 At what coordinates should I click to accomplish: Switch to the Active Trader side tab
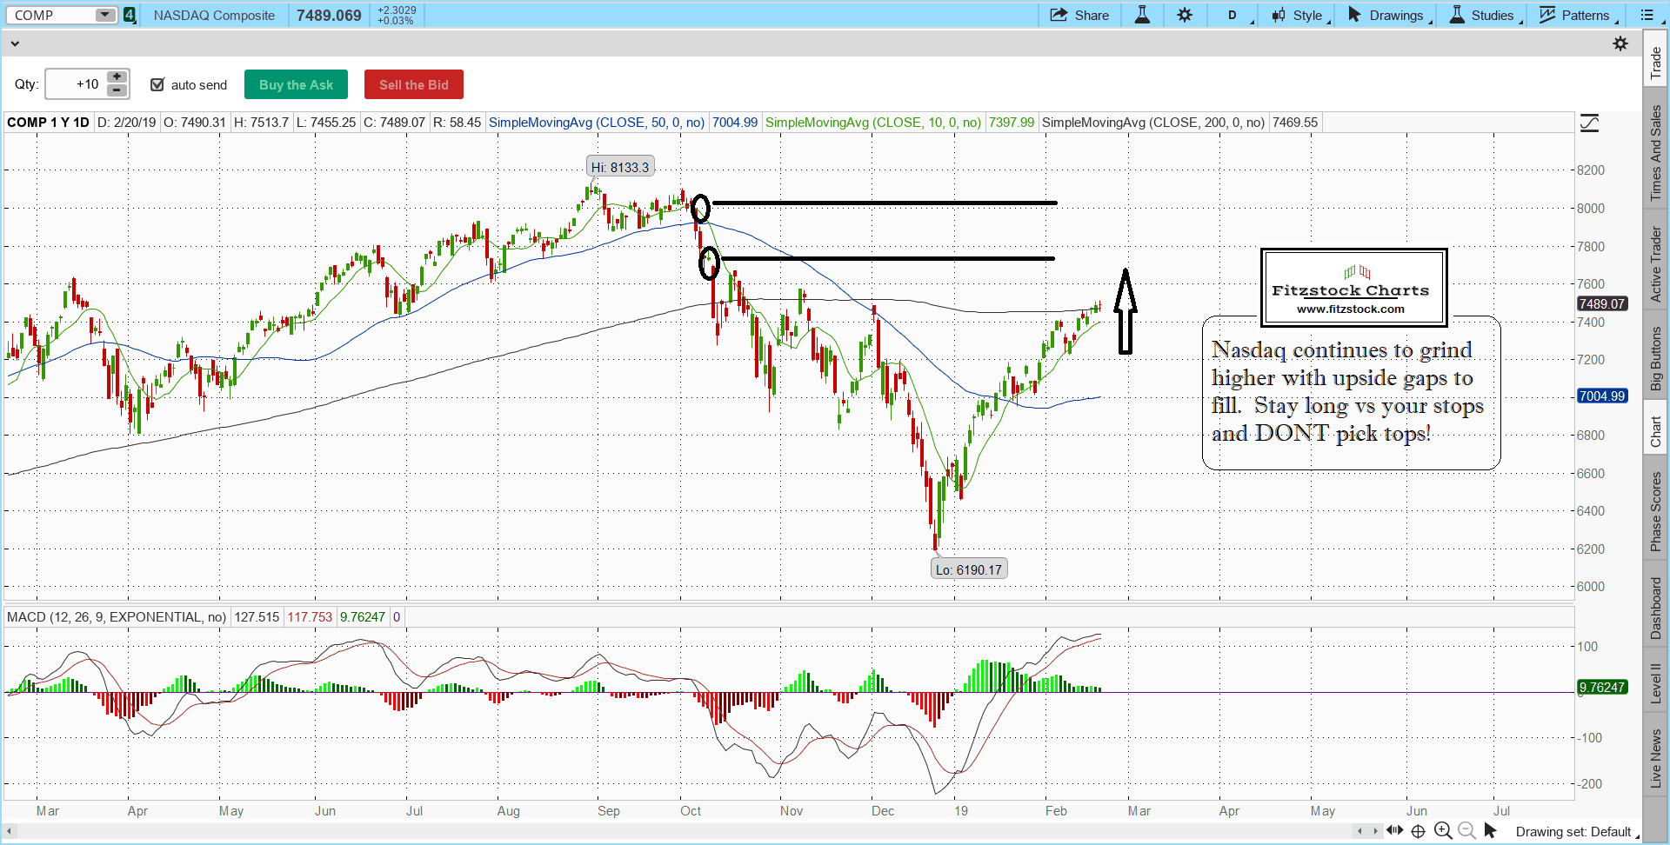coord(1656,264)
